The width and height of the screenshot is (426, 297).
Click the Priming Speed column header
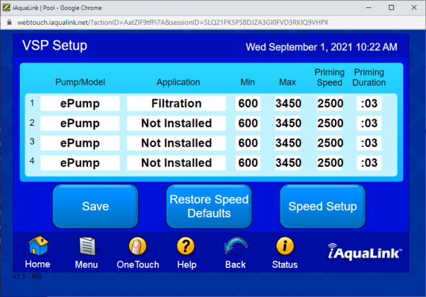329,77
